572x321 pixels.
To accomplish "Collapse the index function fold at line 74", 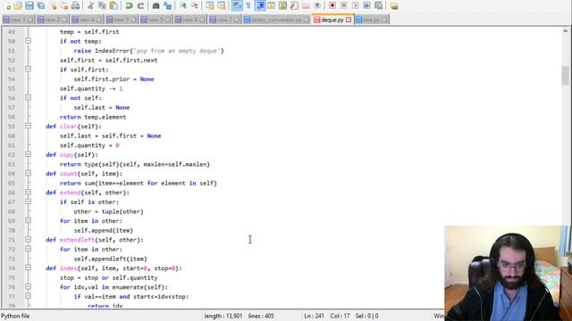I will (x=28, y=268).
